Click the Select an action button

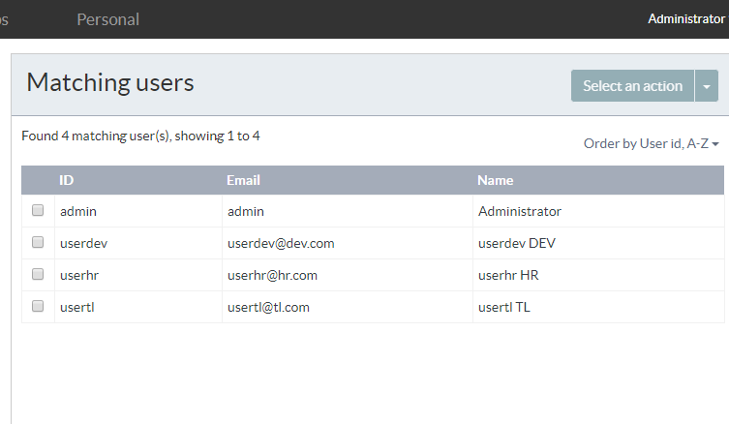[x=632, y=85]
